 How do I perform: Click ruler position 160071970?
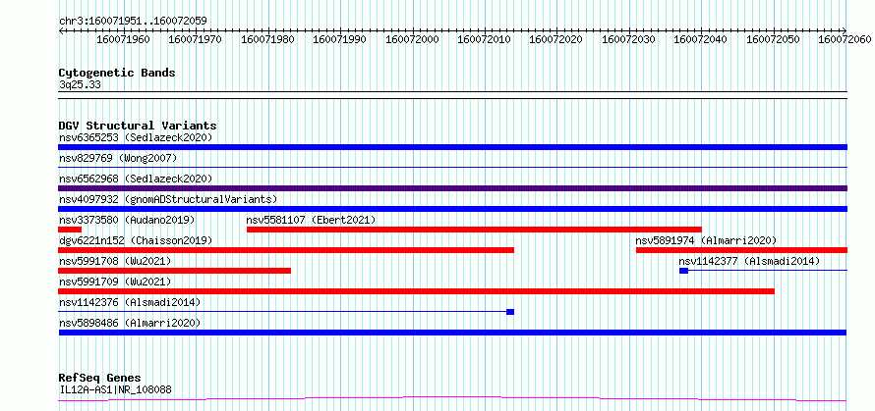coord(195,40)
